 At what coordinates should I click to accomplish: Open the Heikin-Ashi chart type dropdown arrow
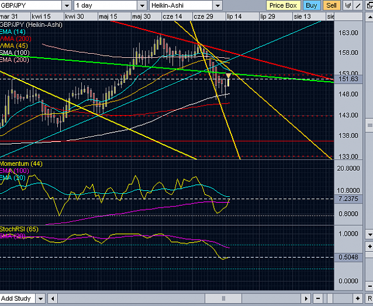(217, 5)
